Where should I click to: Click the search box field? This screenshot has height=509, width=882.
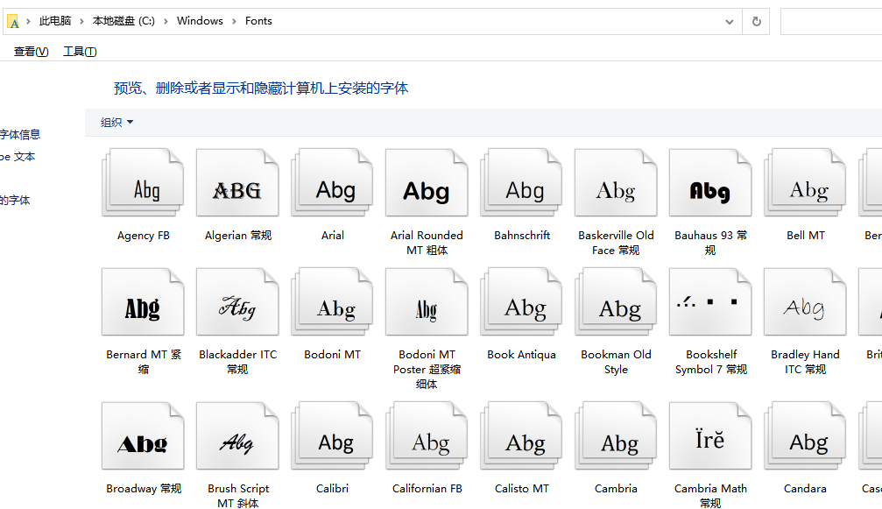(831, 21)
